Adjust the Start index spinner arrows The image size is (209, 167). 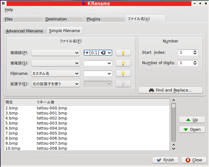[195, 53]
